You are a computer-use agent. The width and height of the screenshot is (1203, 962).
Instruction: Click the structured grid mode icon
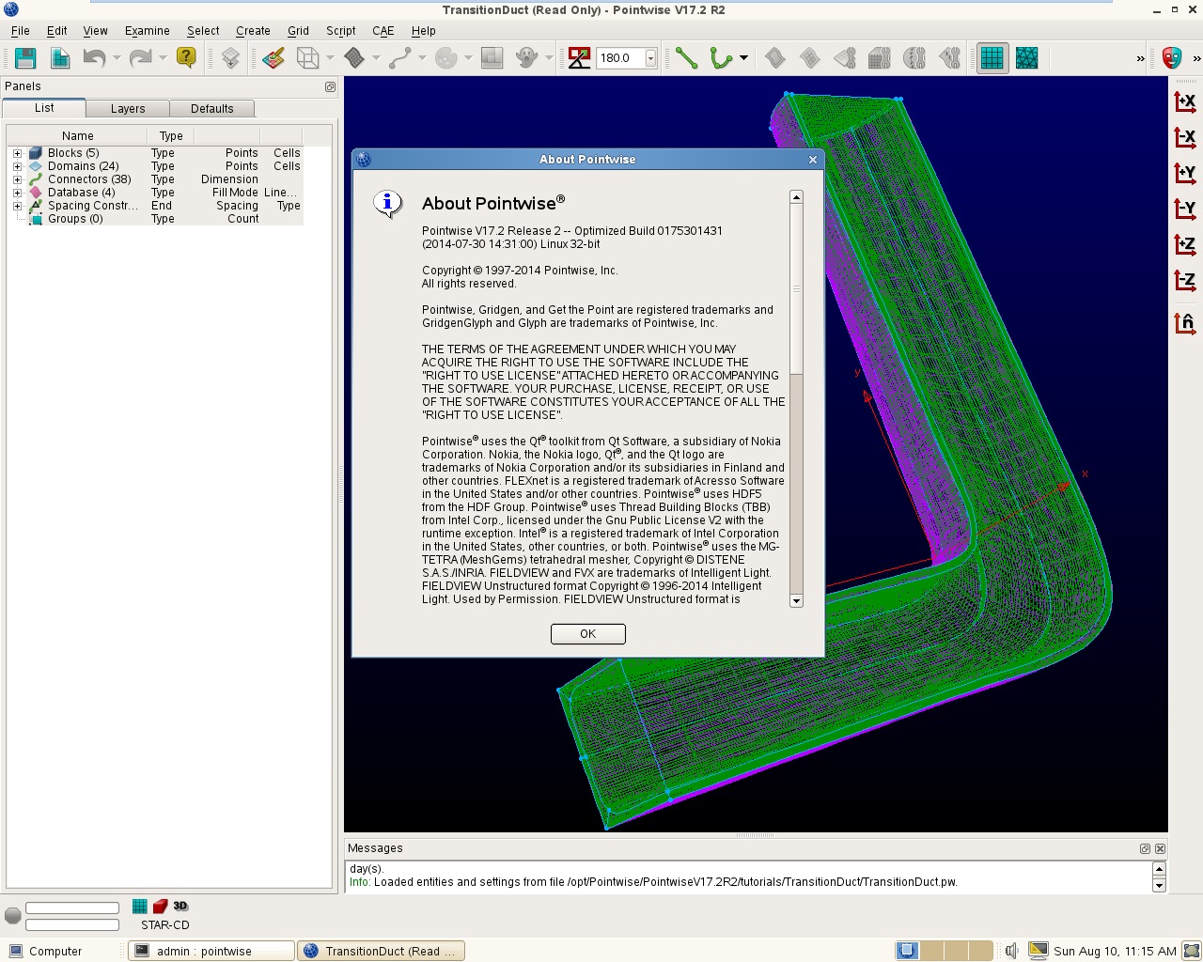pyautogui.click(x=992, y=58)
